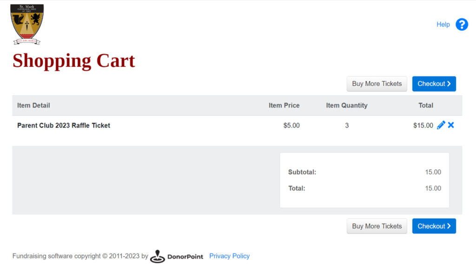This screenshot has width=476, height=276.
Task: Click the blue question mark help icon
Action: 462,25
